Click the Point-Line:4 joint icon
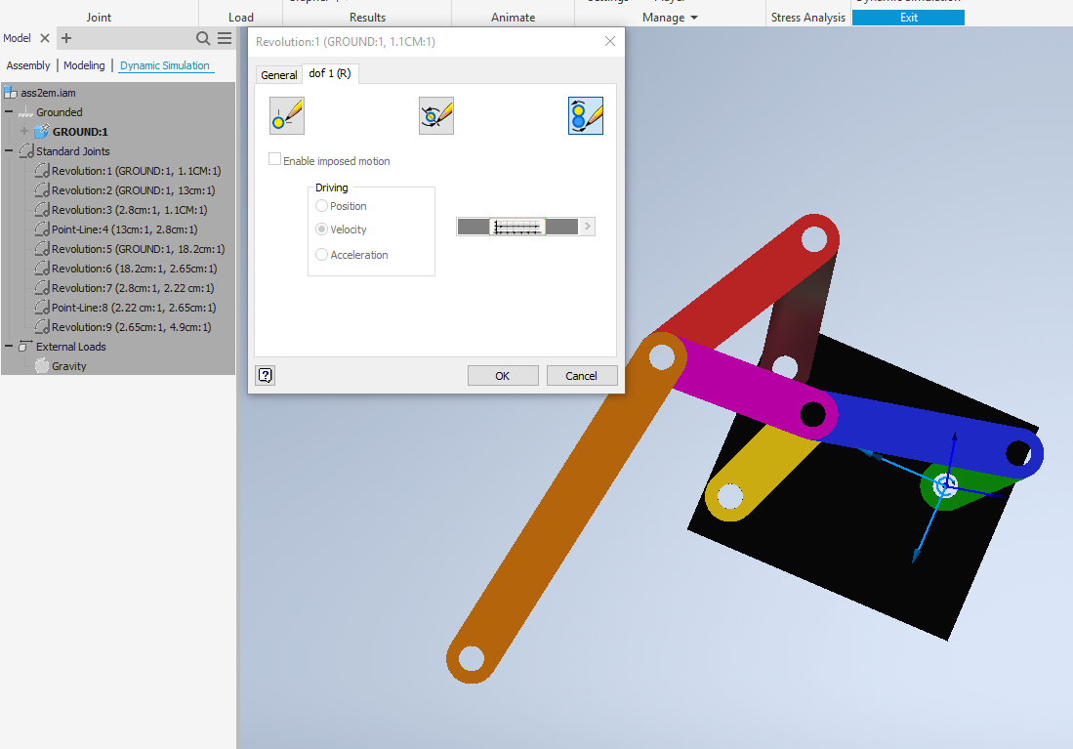1073x749 pixels. tap(42, 229)
